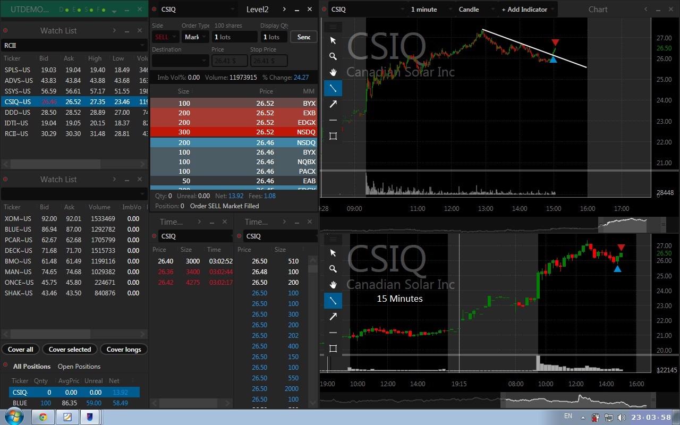Image resolution: width=680 pixels, height=425 pixels.
Task: Select the pointer tool in the top chart
Action: click(x=333, y=40)
